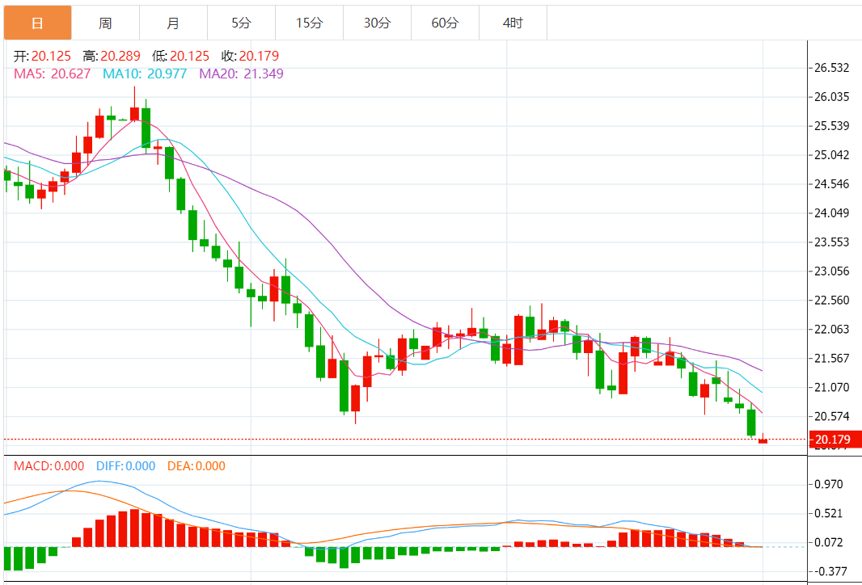Click the MACD:0.000 label
Screen dimensions: 862x585
(x=49, y=466)
